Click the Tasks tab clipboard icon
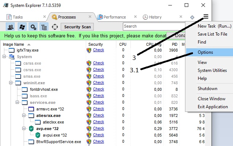The width and height of the screenshot is (233, 146). tap(9, 17)
